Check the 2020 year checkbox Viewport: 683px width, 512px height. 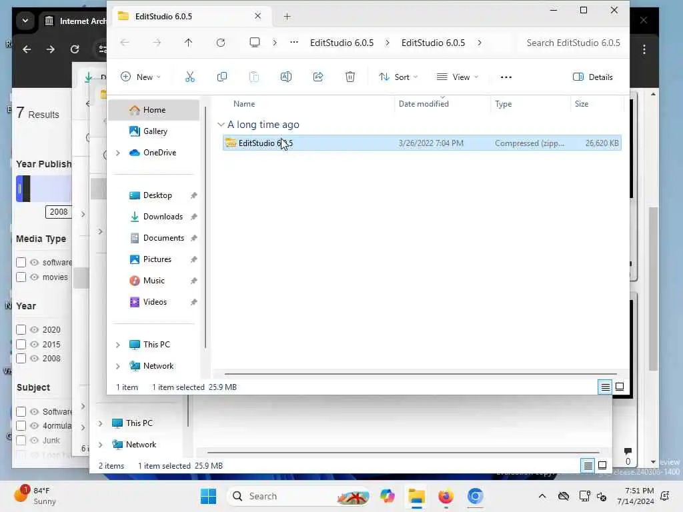click(21, 329)
